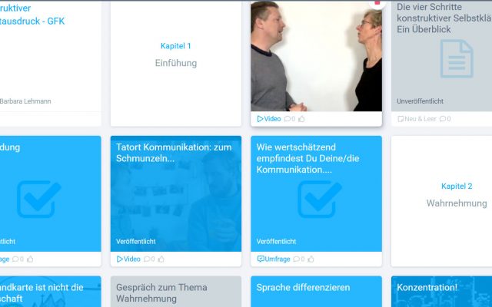Open comment bubble under Tatort Kommunikation
492x307 pixels.
(x=147, y=259)
